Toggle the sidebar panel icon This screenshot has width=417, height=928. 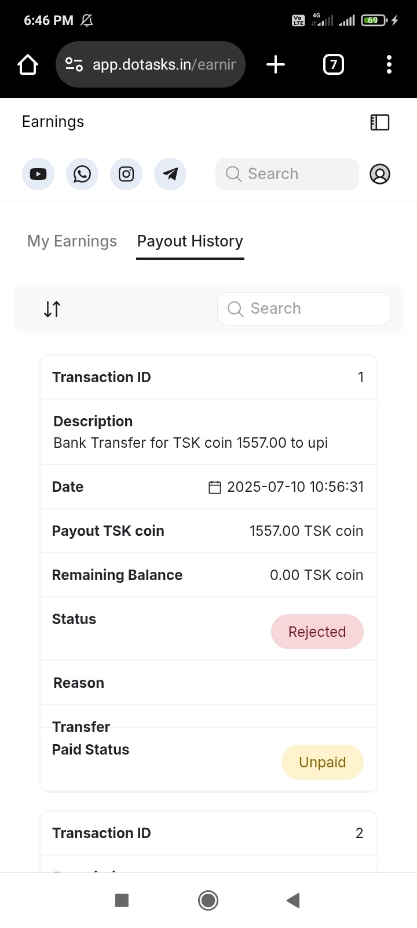click(x=380, y=122)
